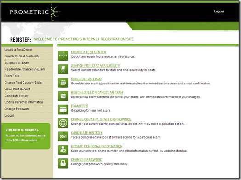This screenshot has height=180, width=241.
Task: Choose View / Print Receipt in sidebar
Action: (x=17, y=89)
